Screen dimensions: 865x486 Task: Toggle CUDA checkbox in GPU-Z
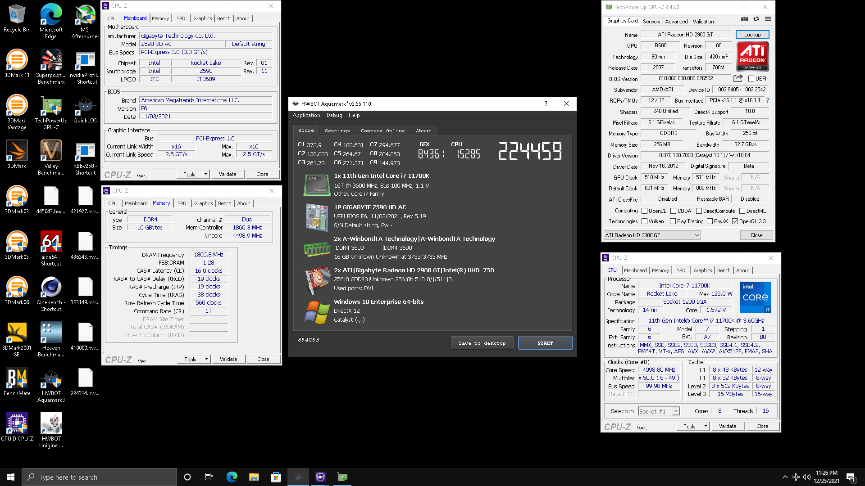673,211
